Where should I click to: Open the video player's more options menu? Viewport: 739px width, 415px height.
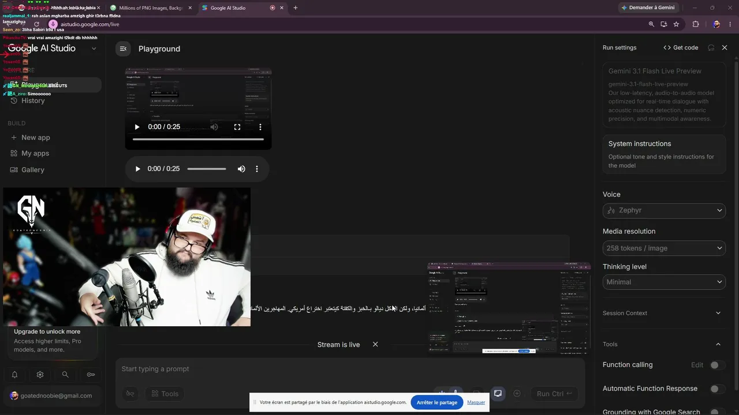coord(260,127)
